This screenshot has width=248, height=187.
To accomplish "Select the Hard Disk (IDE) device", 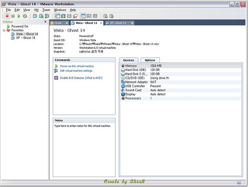I will click(x=181, y=70).
